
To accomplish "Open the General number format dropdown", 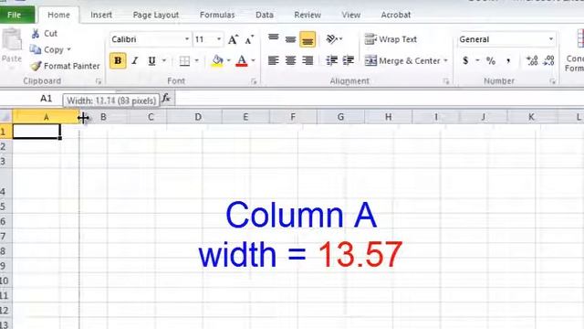I will click(x=551, y=39).
